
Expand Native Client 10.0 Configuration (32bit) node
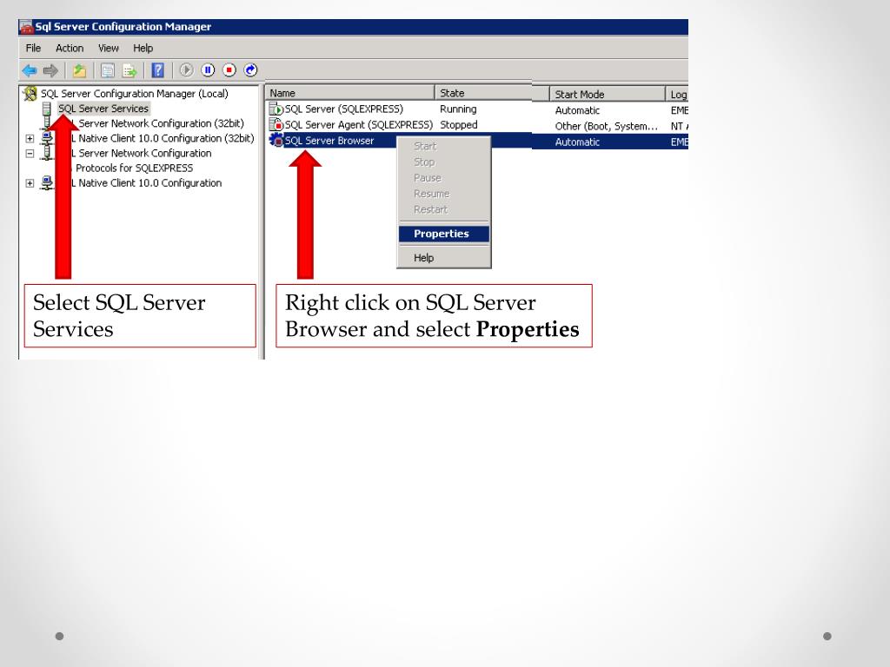(30, 138)
